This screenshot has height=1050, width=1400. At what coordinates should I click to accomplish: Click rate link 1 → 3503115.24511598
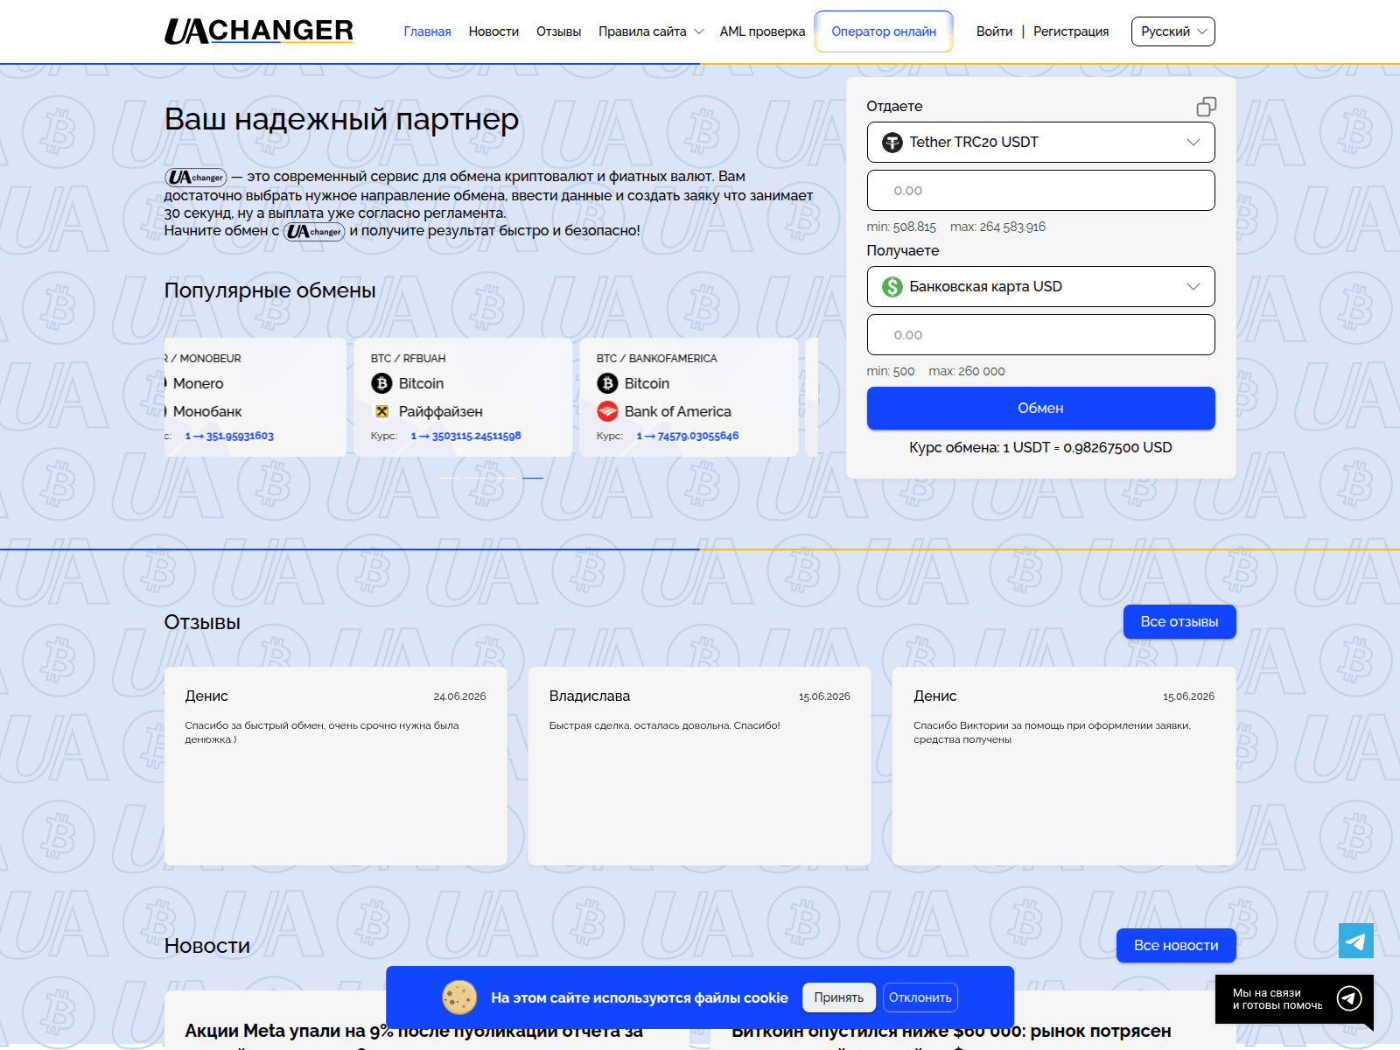465,436
